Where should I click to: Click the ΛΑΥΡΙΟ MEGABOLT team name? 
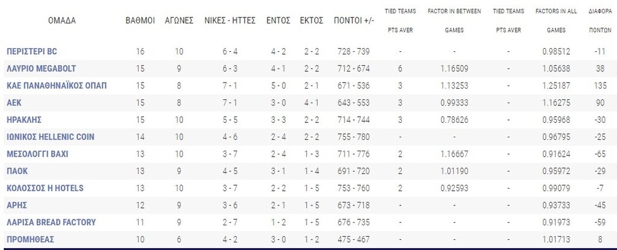coord(41,68)
